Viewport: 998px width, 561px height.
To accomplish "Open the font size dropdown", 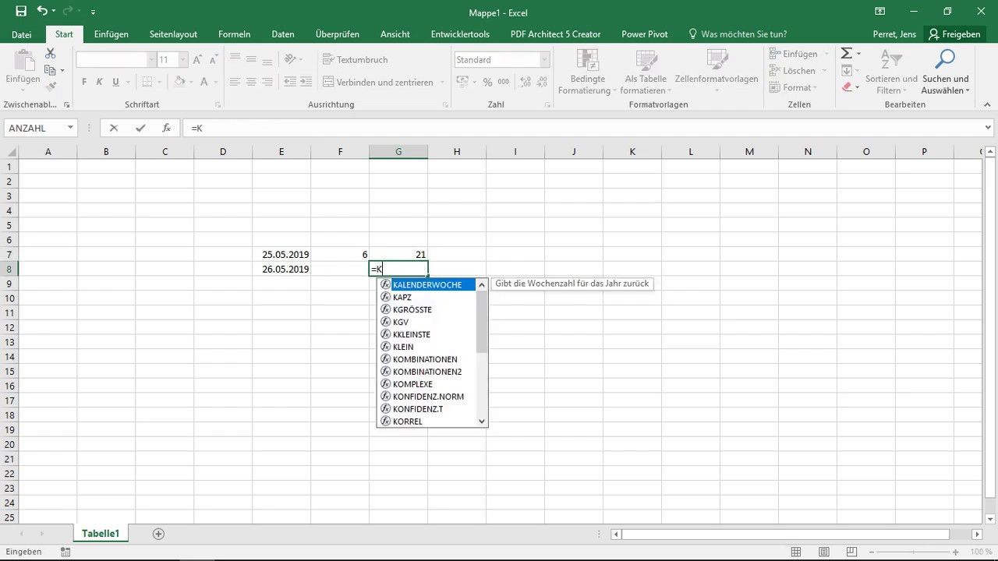I will pyautogui.click(x=183, y=59).
